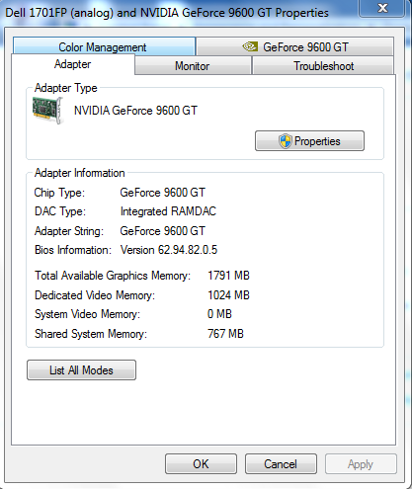This screenshot has height=489, width=412.
Task: Click the Adapter Information group heading
Action: [x=80, y=173]
